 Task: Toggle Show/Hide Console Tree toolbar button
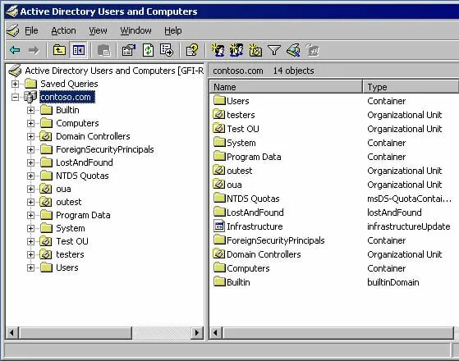(x=79, y=50)
